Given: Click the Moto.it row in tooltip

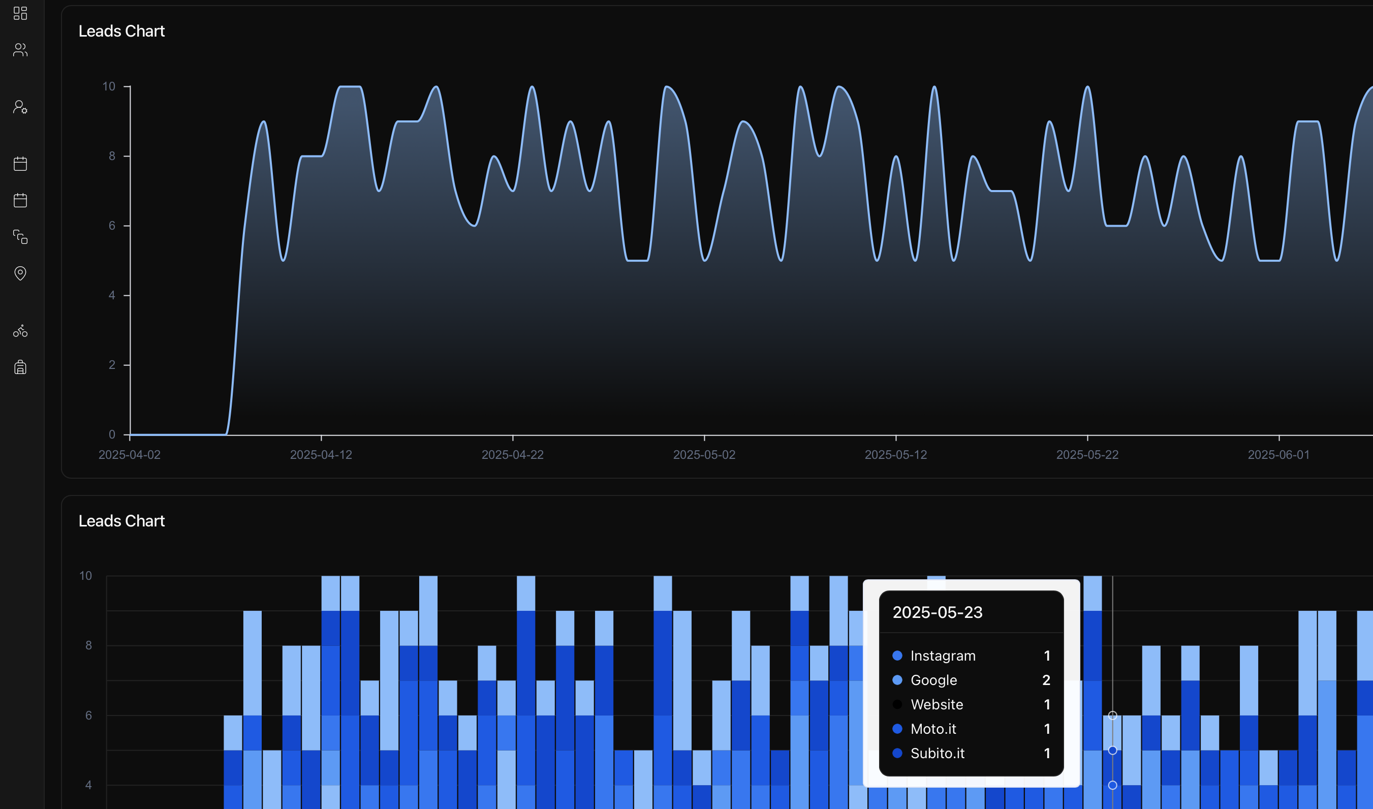Looking at the screenshot, I should [971, 729].
